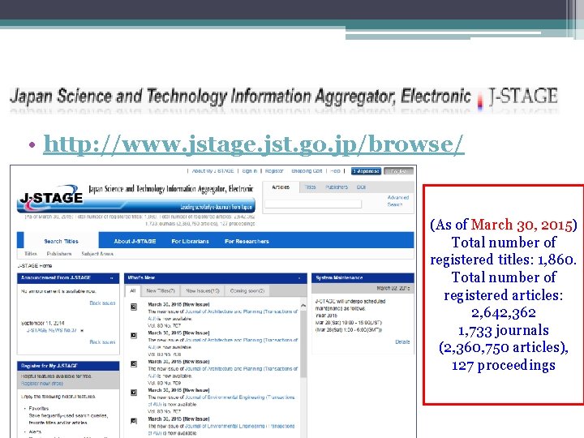584x438 pixels.
Task: Collapse the What's New panel
Action: 299,278
